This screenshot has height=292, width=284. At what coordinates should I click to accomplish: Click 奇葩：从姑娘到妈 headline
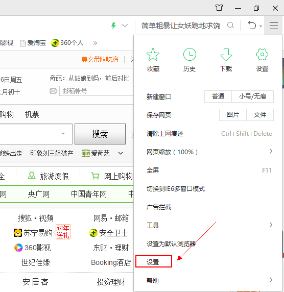coord(89,79)
